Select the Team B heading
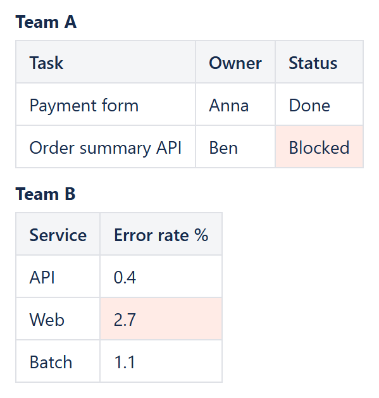The image size is (379, 398). point(46,194)
